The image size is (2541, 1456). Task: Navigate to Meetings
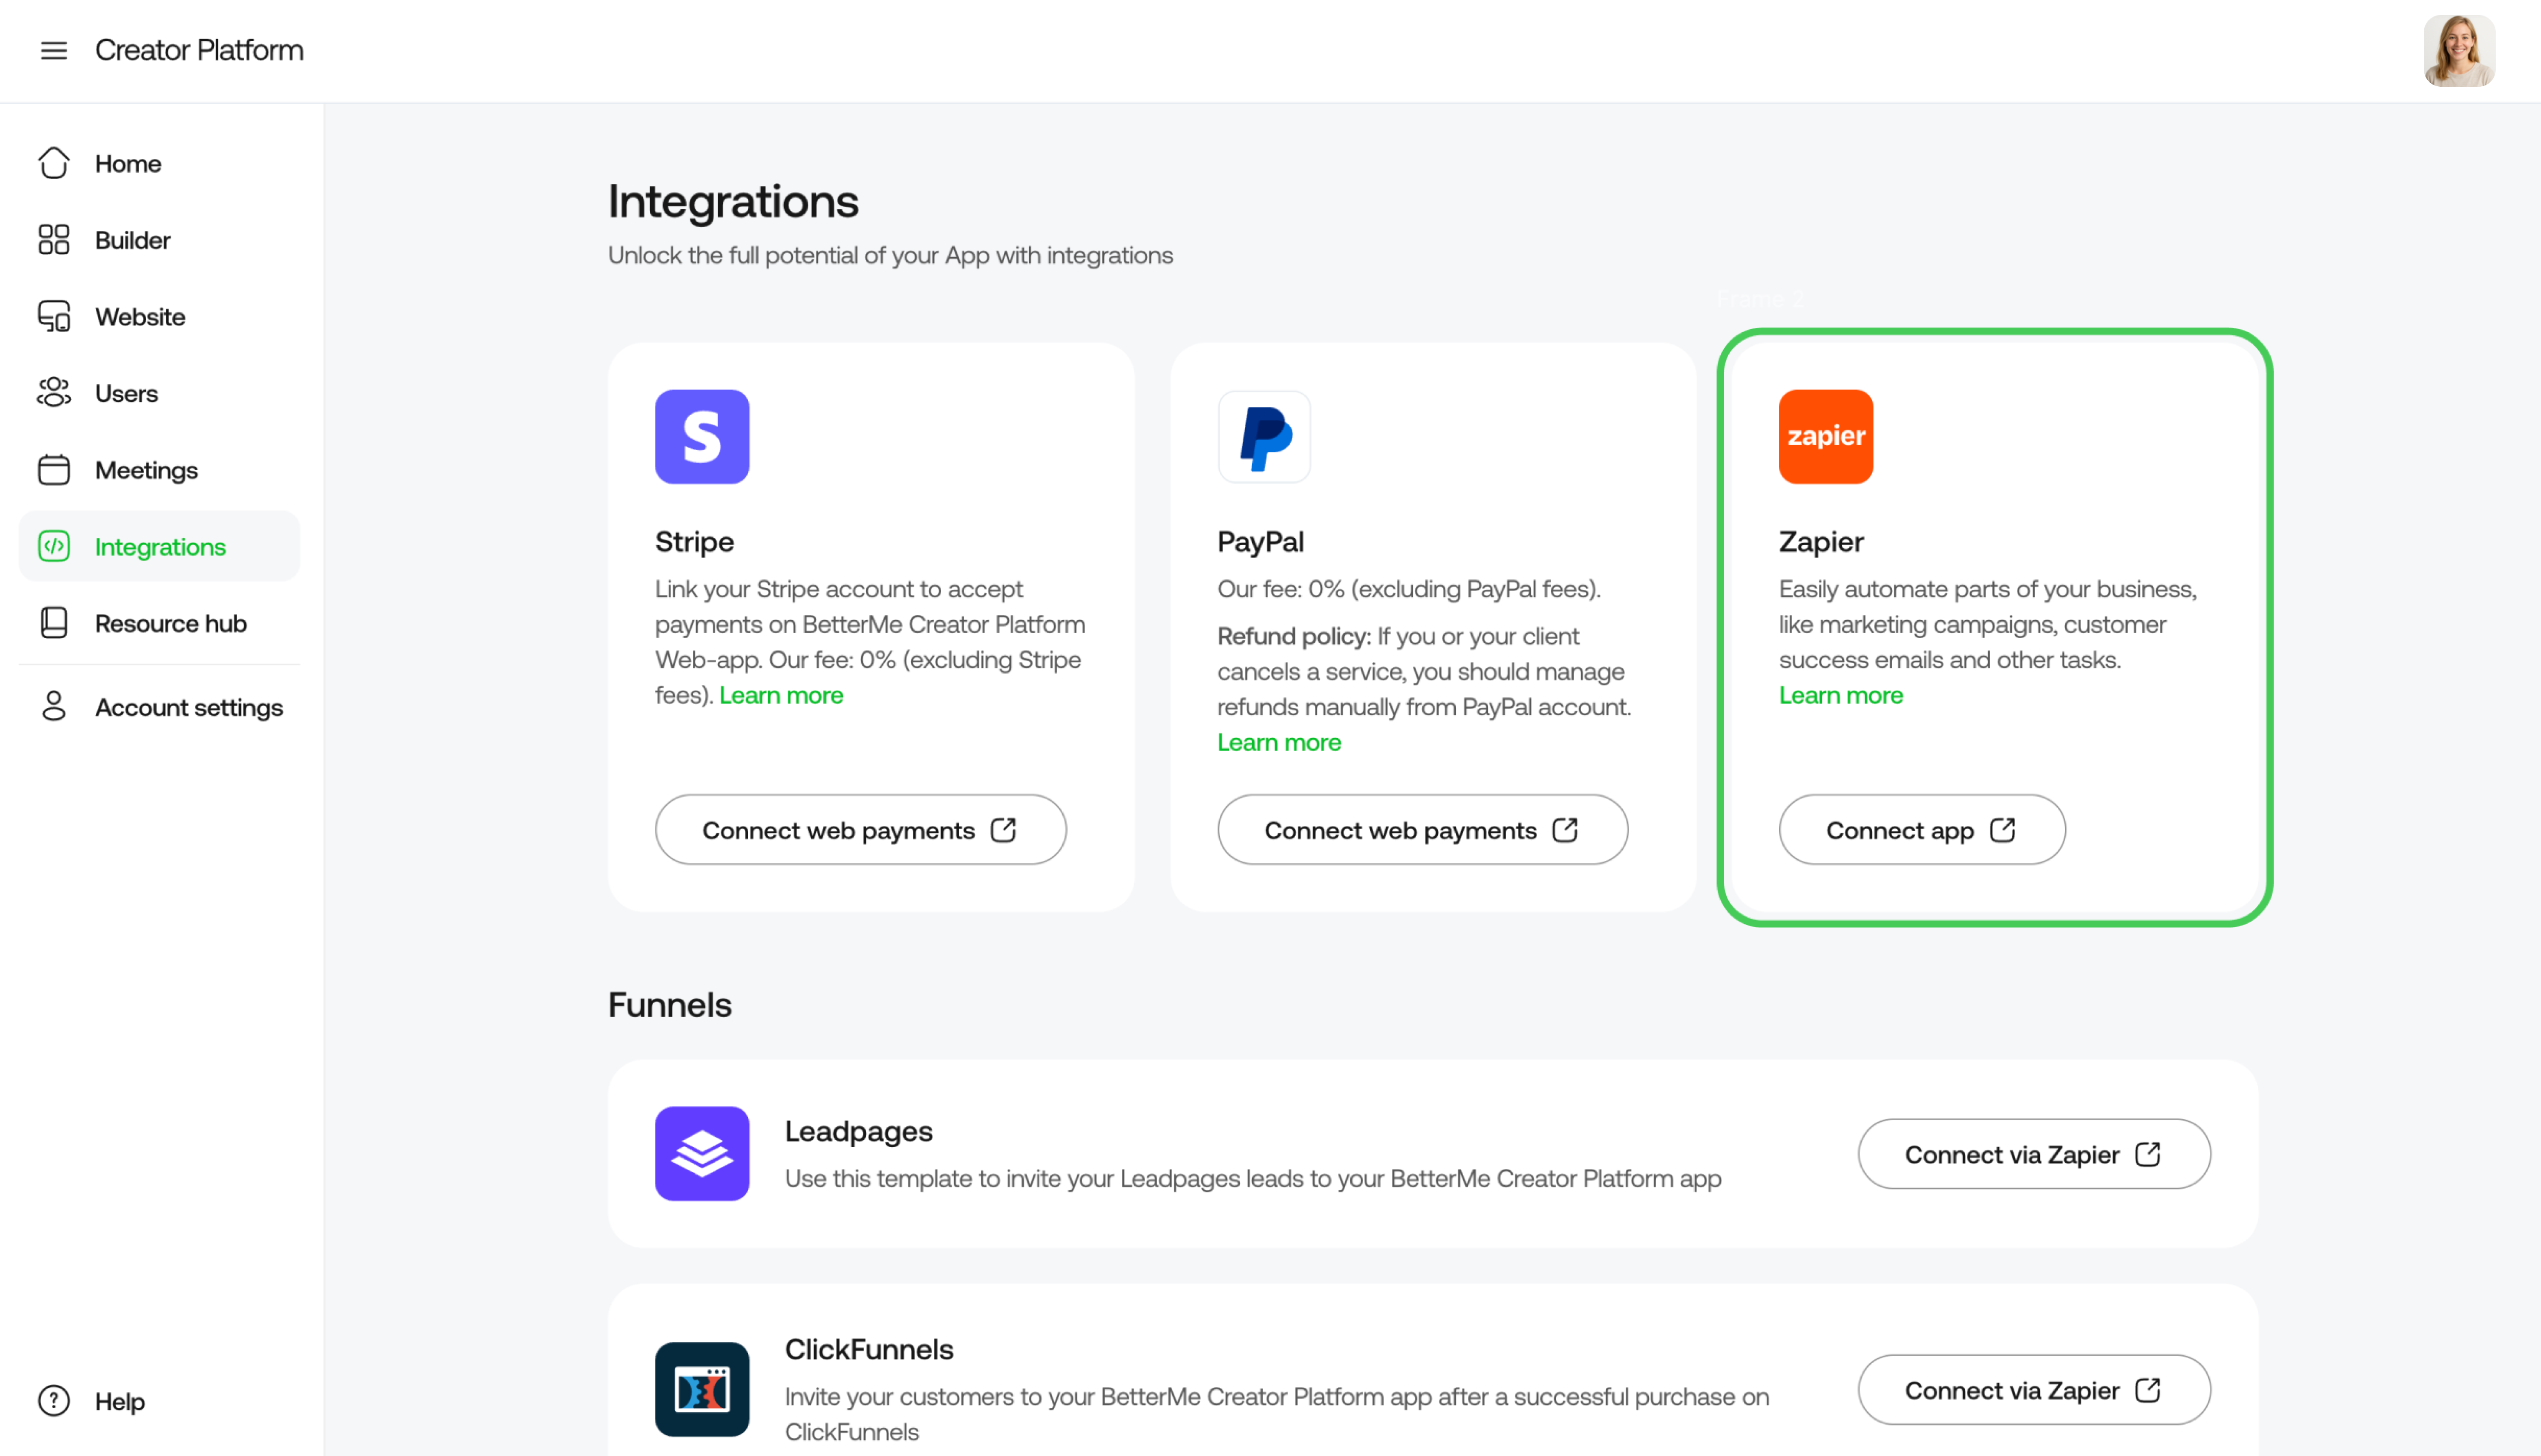tap(159, 470)
